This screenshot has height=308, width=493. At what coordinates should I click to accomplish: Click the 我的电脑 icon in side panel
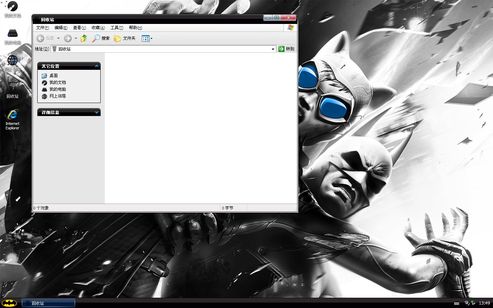[44, 89]
